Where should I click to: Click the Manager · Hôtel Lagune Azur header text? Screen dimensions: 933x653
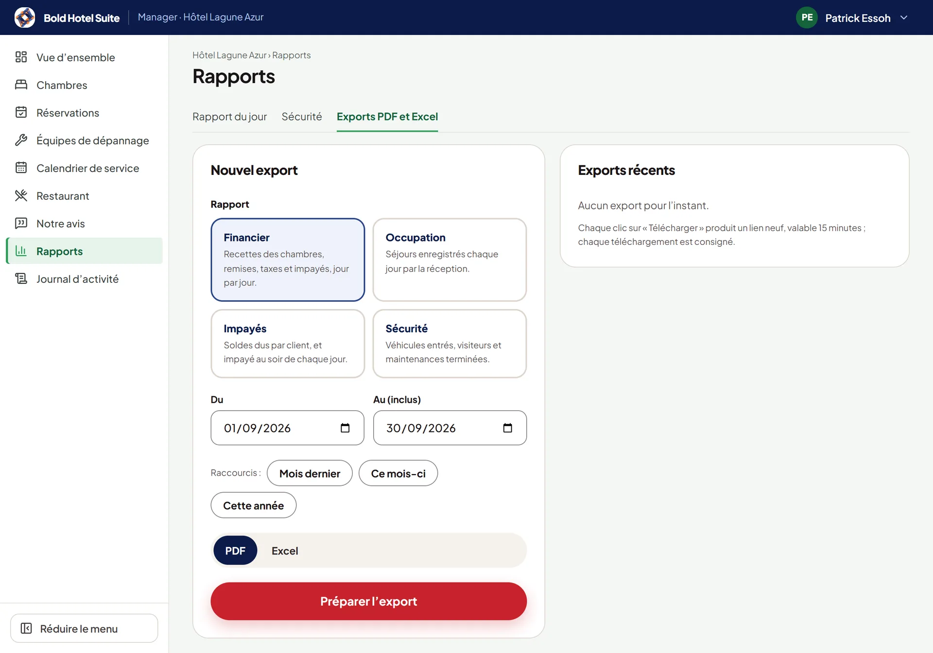(x=201, y=17)
